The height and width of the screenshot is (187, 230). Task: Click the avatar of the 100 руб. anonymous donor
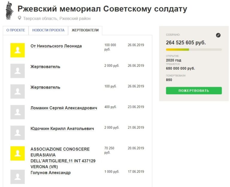click(18, 92)
